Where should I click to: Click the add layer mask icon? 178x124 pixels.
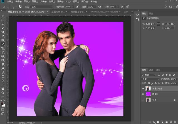point(158,122)
